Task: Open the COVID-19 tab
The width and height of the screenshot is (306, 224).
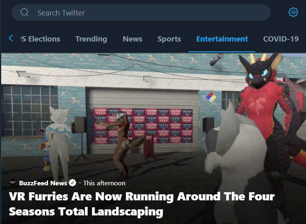Action: (281, 39)
